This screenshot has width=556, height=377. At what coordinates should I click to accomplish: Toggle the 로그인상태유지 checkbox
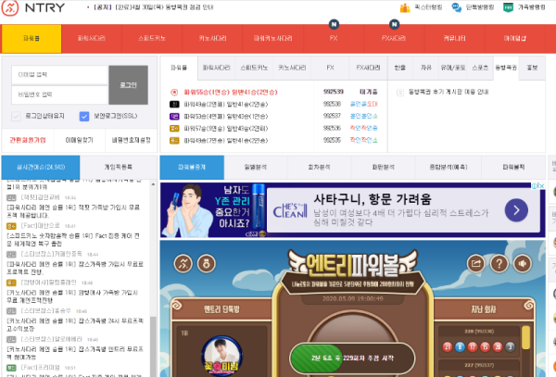pos(16,116)
